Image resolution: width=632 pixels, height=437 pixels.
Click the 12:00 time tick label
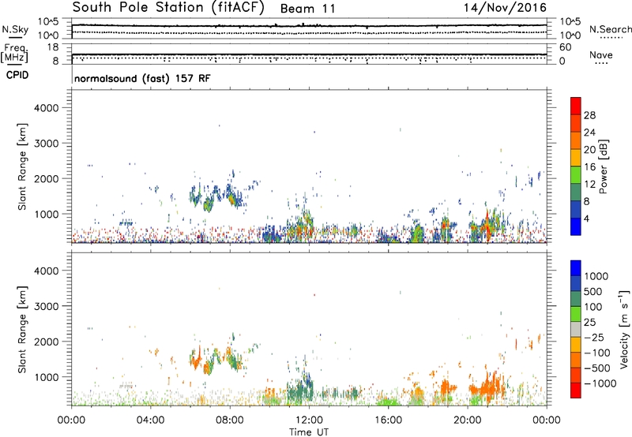[309, 420]
